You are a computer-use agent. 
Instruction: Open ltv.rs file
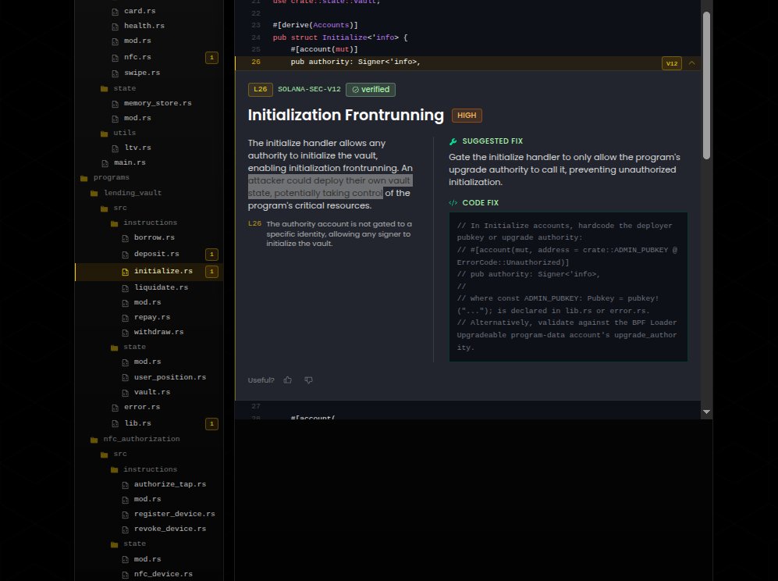(x=137, y=148)
